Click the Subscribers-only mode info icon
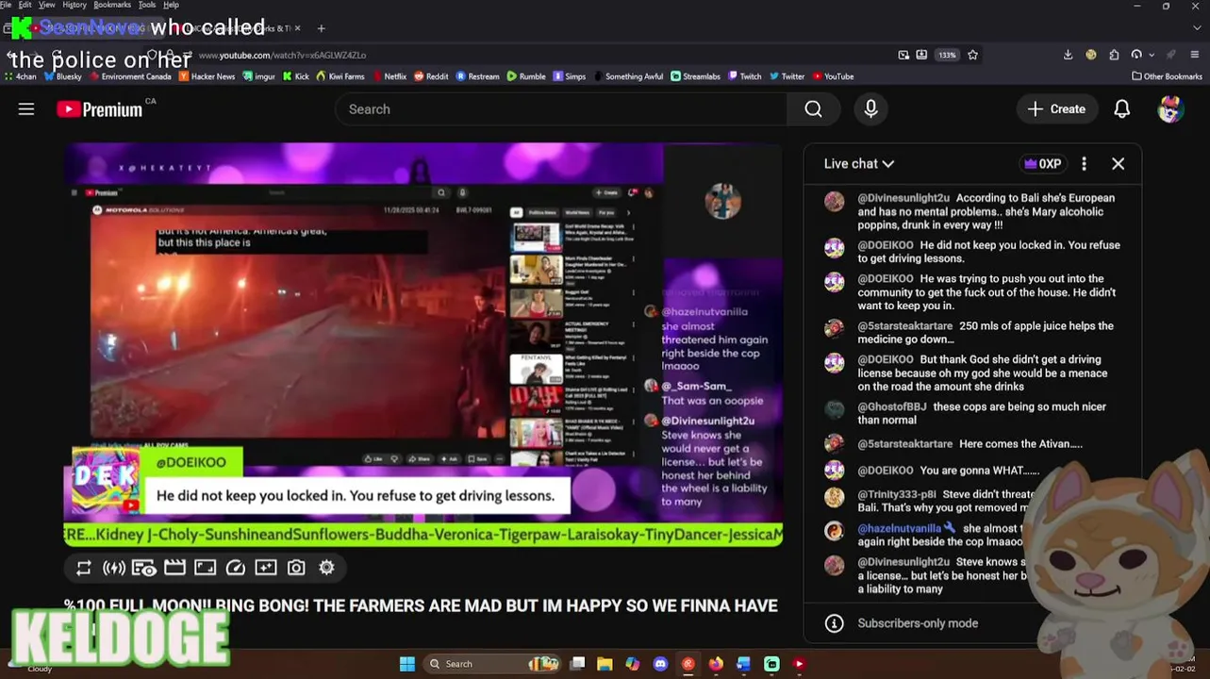The width and height of the screenshot is (1210, 679). coord(834,623)
